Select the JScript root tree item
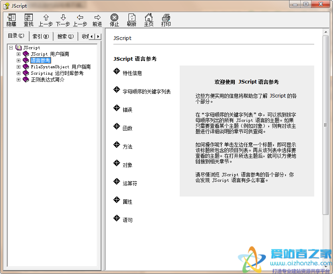This screenshot has width=333, height=274. (x=32, y=48)
